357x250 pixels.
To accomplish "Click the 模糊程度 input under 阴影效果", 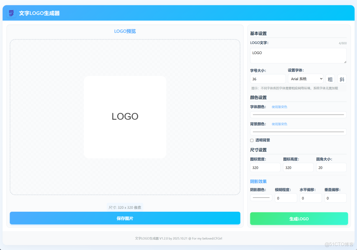I will coord(286,197).
